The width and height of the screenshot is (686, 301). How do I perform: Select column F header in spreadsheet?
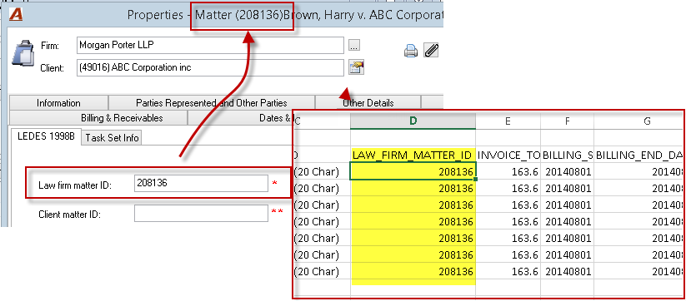567,121
